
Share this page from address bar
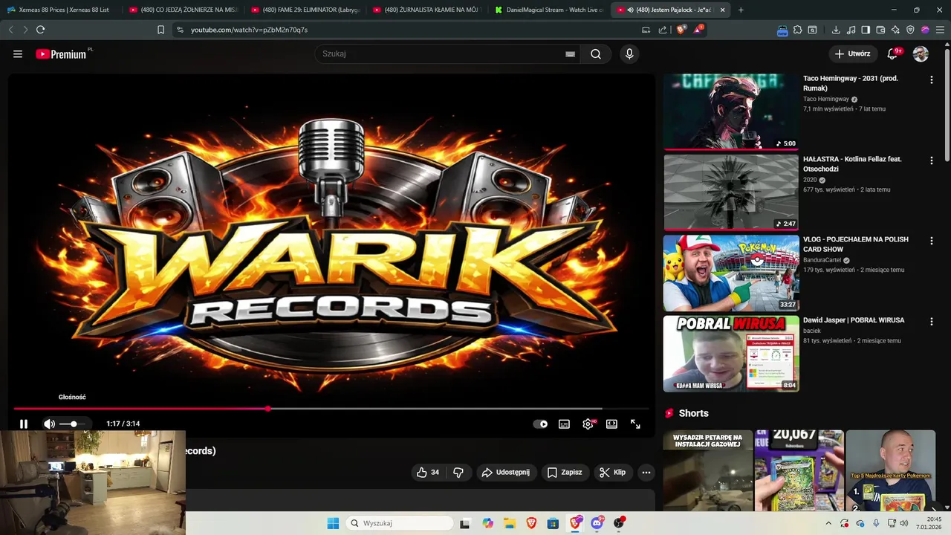[x=663, y=30]
